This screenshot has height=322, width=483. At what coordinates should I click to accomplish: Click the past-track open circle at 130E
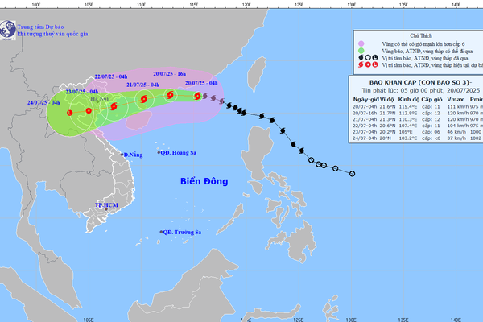(352, 174)
